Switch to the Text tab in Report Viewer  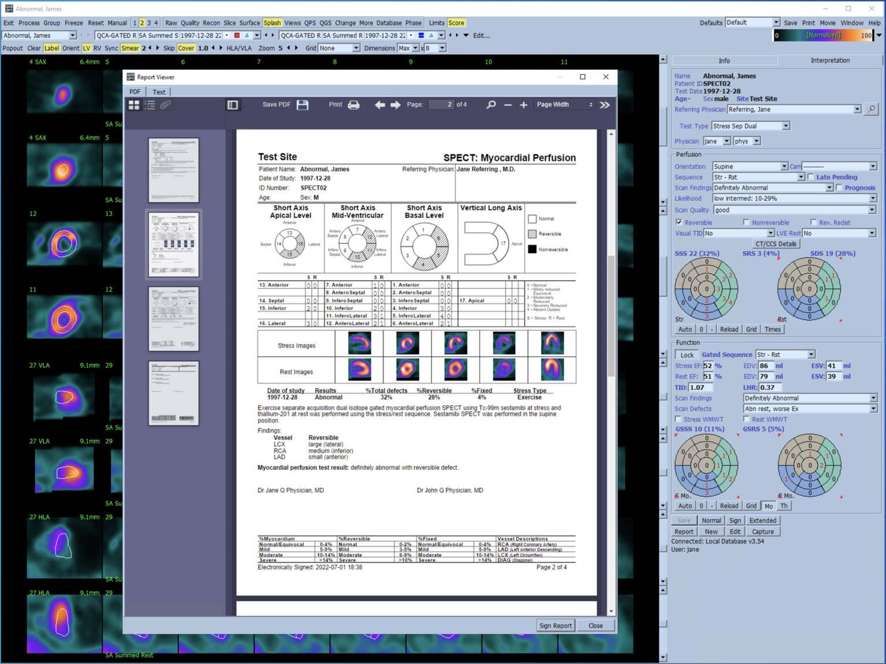[x=159, y=91]
